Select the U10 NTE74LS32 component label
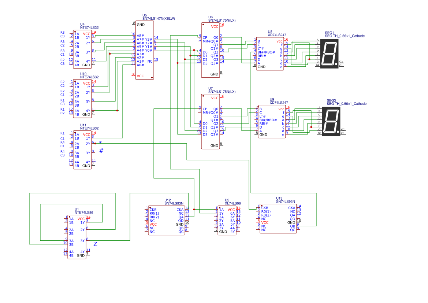 89,75
